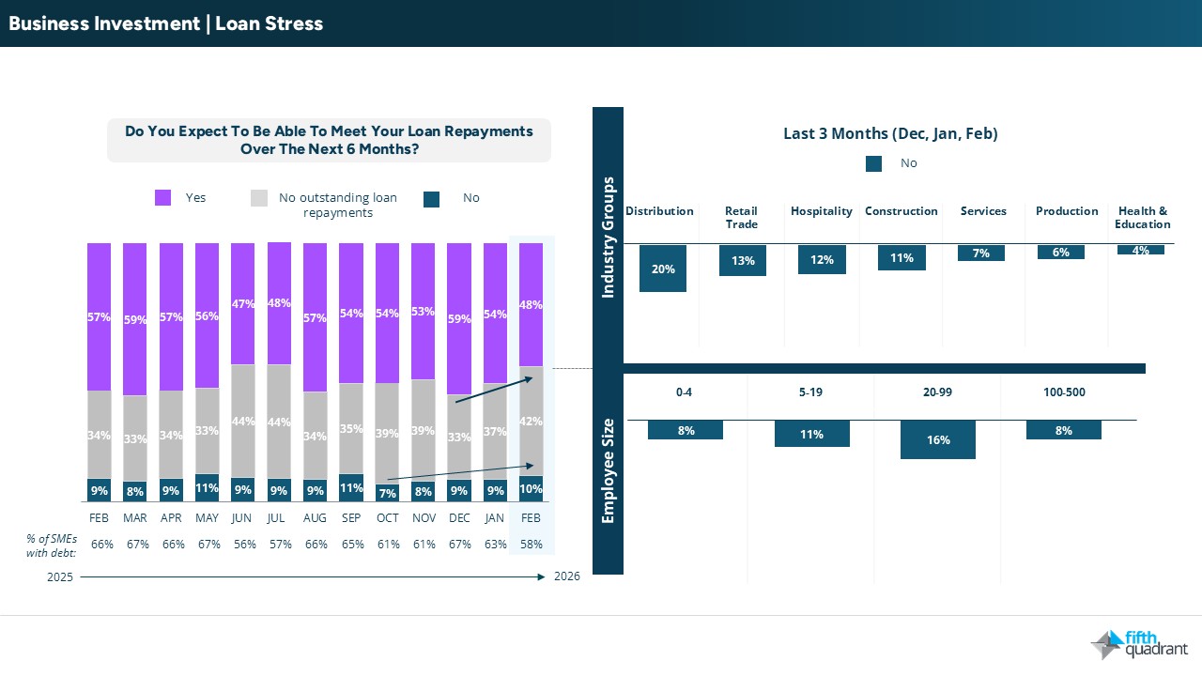This screenshot has width=1202, height=676.
Task: Select the Distribution column header
Action: (x=659, y=211)
